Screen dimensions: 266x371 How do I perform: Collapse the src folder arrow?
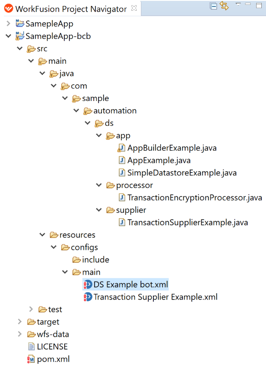point(20,48)
